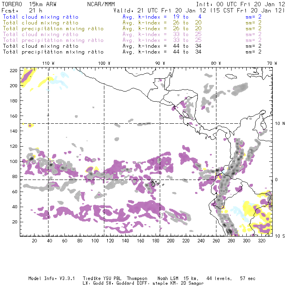Select the "Fcst: 21 h" forecast hour text
This screenshot has height=287, width=287.
coord(22,10)
